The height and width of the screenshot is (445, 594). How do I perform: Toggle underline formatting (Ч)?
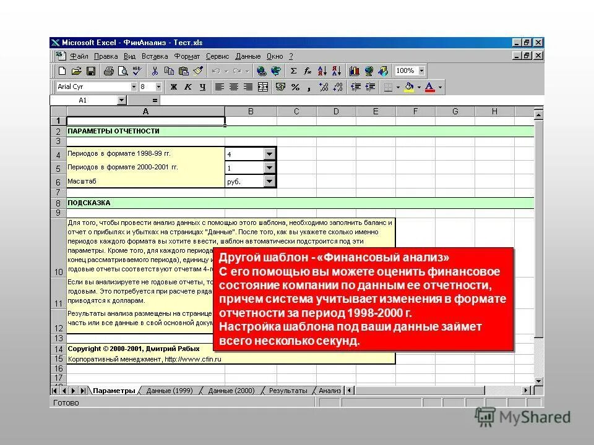202,87
